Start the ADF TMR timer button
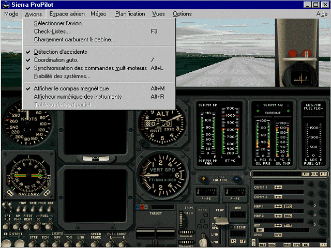This screenshot has width=331, height=248. (x=288, y=225)
